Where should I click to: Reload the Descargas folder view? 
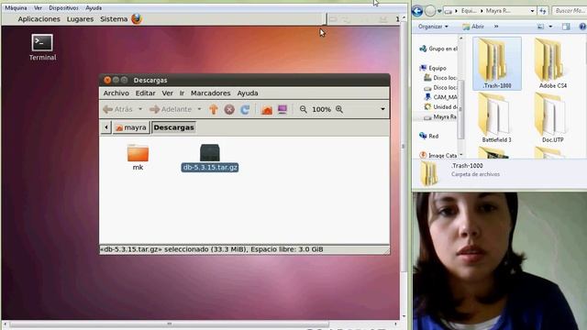coord(245,109)
